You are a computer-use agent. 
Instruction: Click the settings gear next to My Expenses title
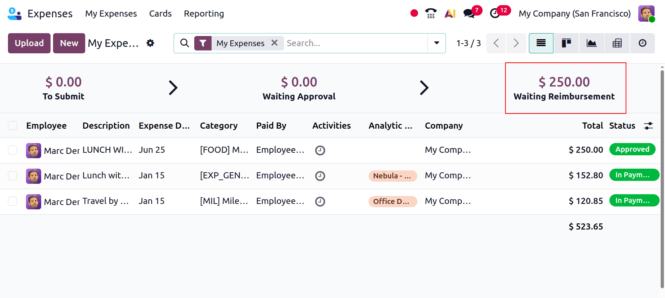point(150,43)
